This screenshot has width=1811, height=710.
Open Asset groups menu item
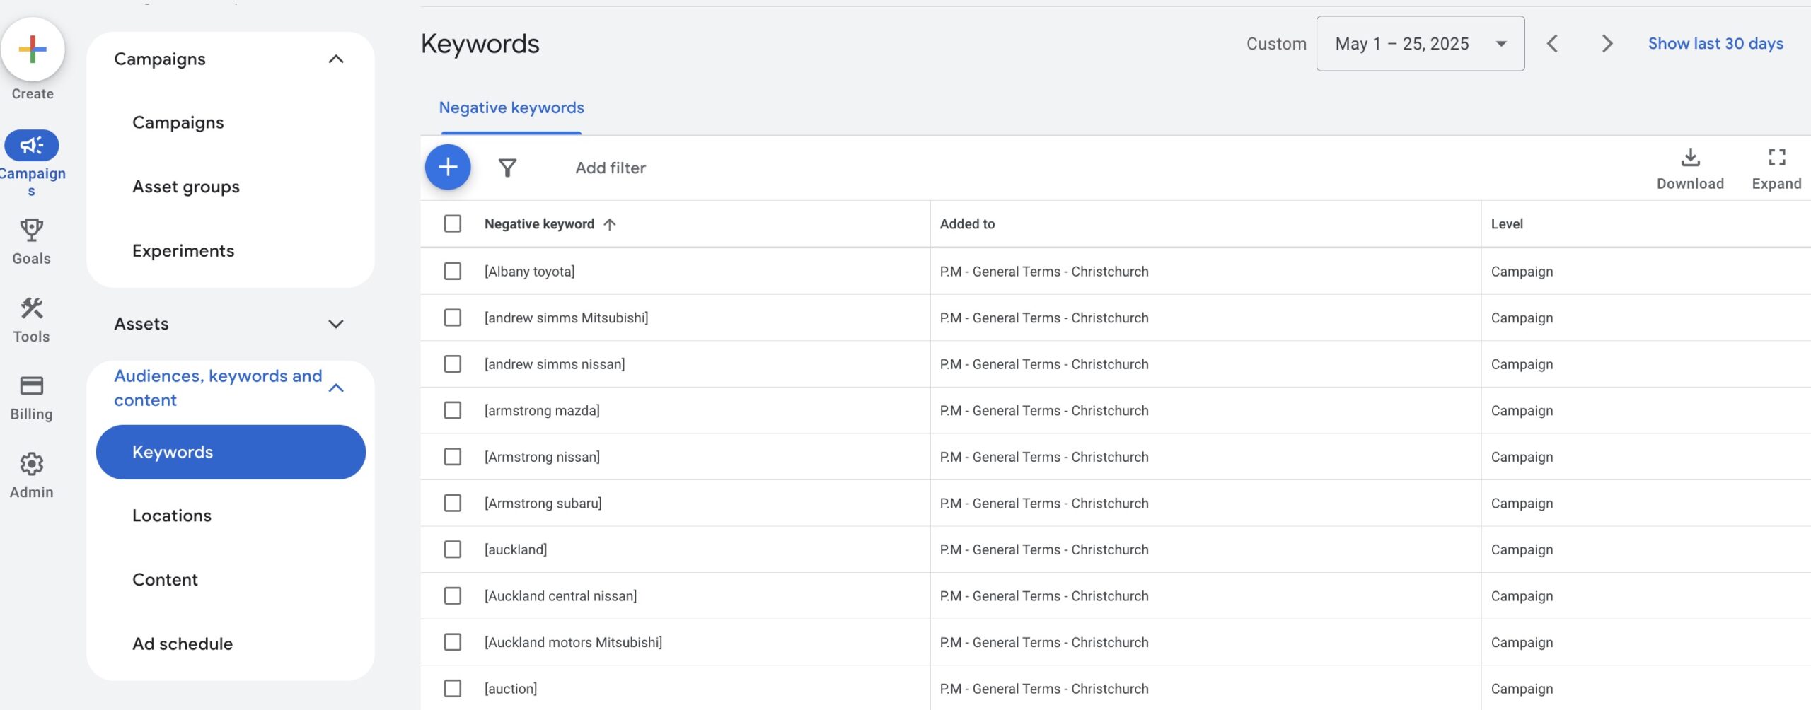click(x=186, y=187)
